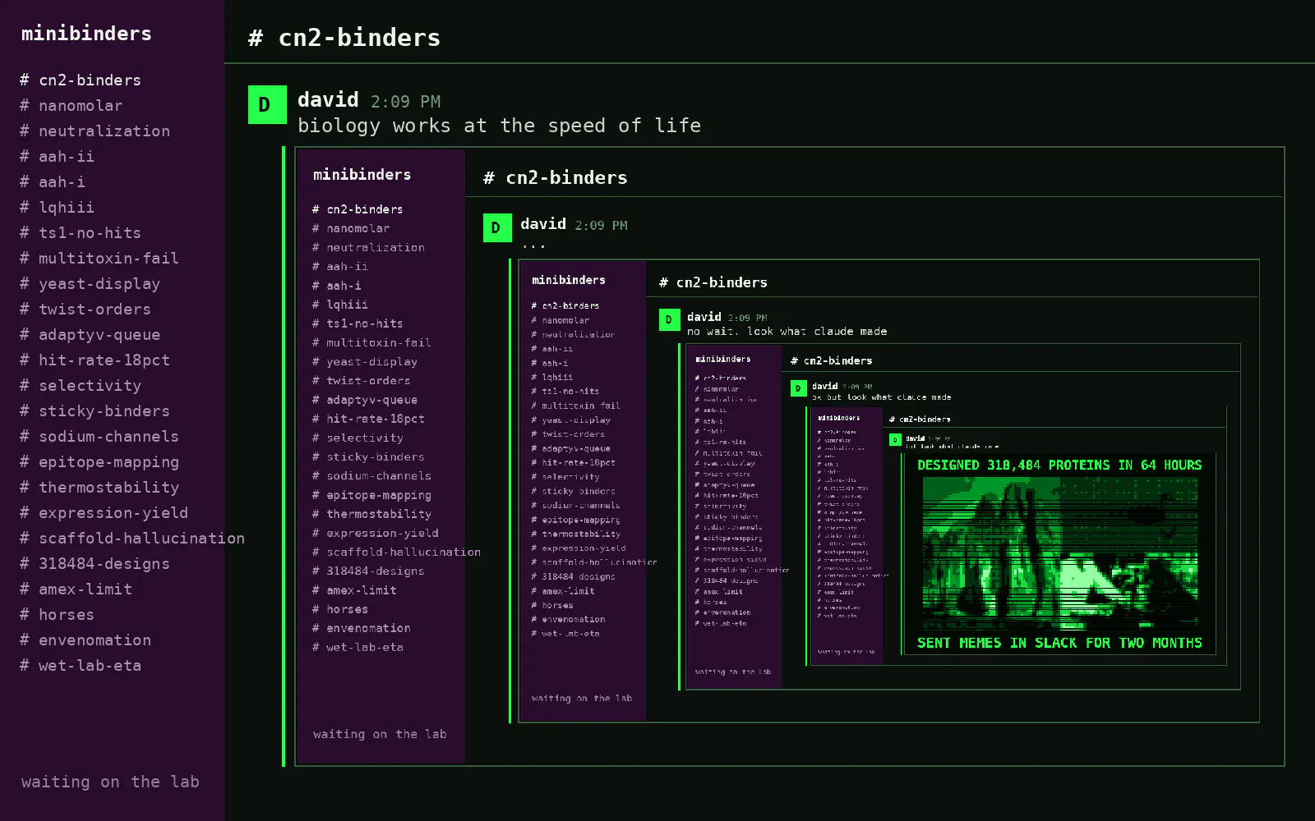Open the lqhiii channel in the main sidebar
Image resolution: width=1315 pixels, height=821 pixels.
57,207
